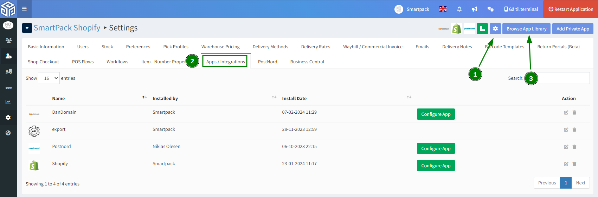Click Browse App Library button
This screenshot has height=197, width=598.
(x=526, y=29)
